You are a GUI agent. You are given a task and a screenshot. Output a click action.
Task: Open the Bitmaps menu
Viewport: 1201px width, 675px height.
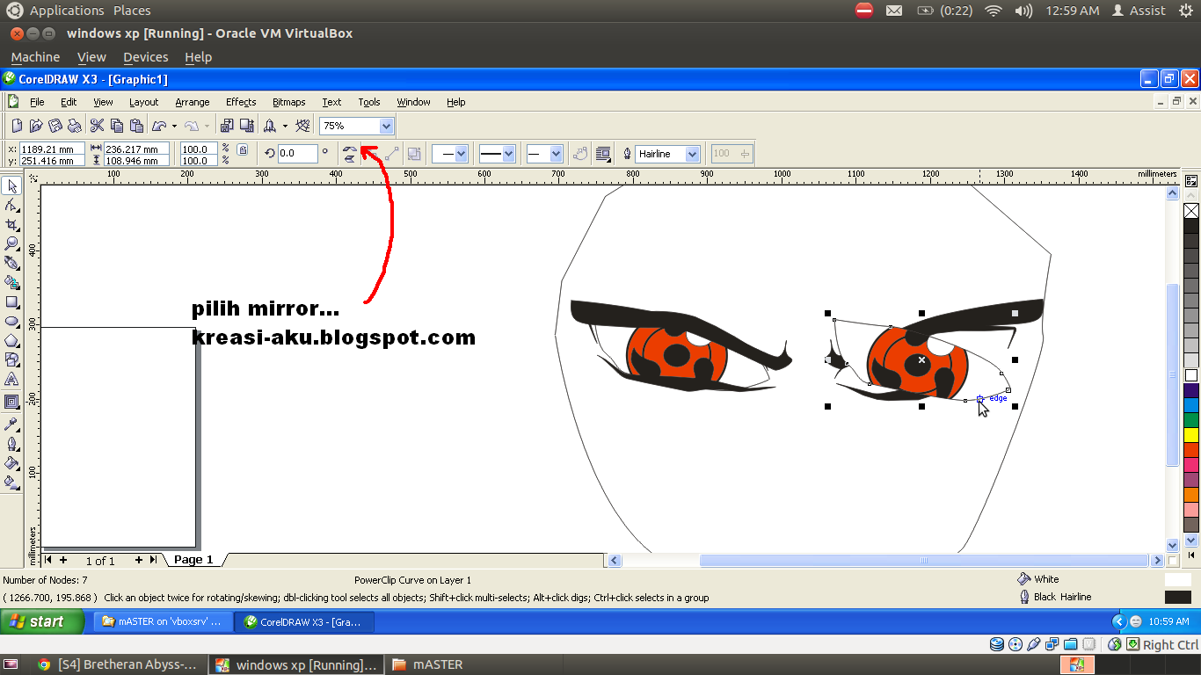coord(289,102)
